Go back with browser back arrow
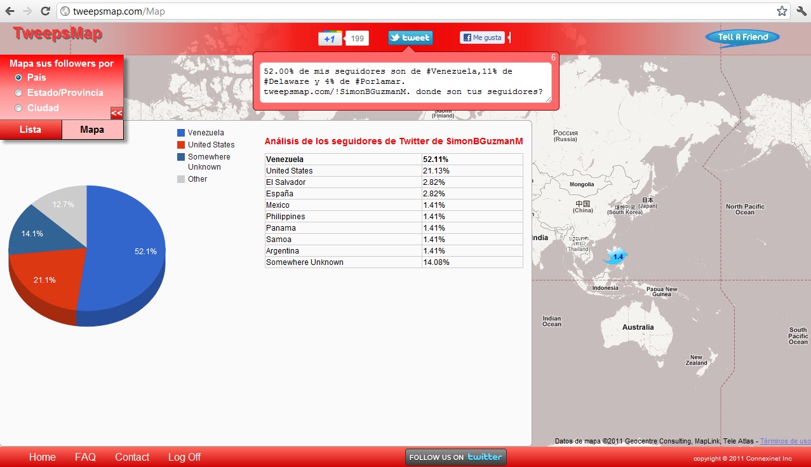811x467 pixels. tap(10, 11)
